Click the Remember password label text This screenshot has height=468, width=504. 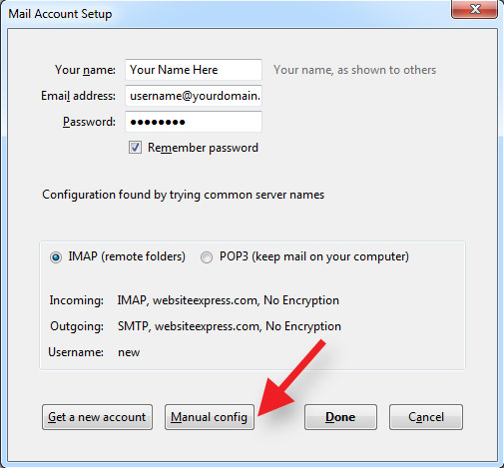(203, 148)
